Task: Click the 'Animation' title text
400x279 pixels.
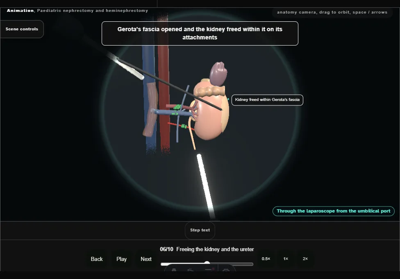Action: pos(20,11)
